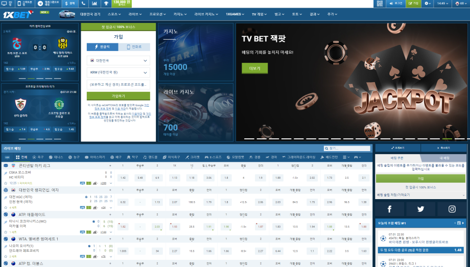Select the 전화로 registration tab
The image size is (470, 267).
click(134, 47)
